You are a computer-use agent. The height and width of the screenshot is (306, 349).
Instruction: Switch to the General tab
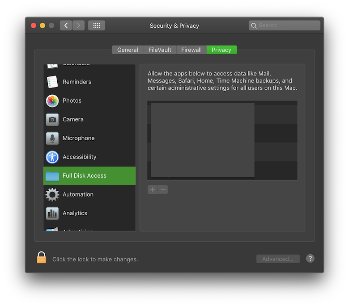click(128, 50)
